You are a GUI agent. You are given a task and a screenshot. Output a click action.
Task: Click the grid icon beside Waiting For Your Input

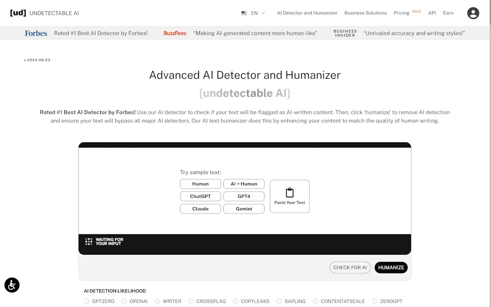click(x=89, y=241)
